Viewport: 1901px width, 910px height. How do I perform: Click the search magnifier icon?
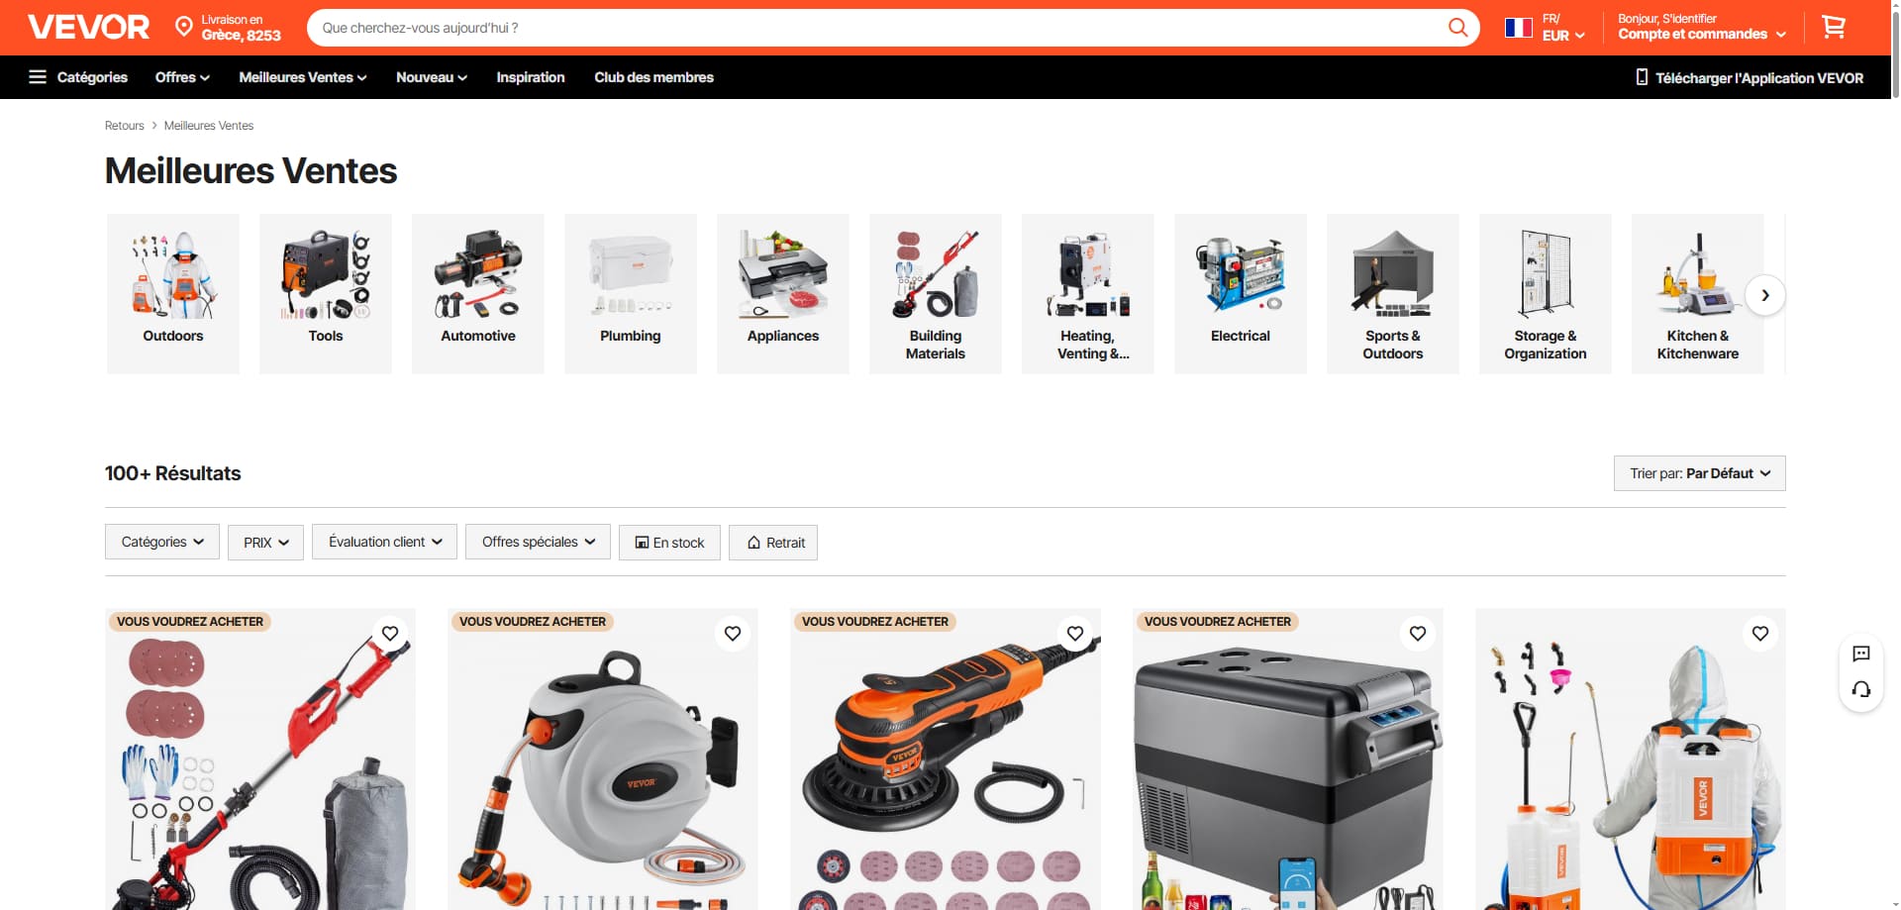tap(1457, 27)
